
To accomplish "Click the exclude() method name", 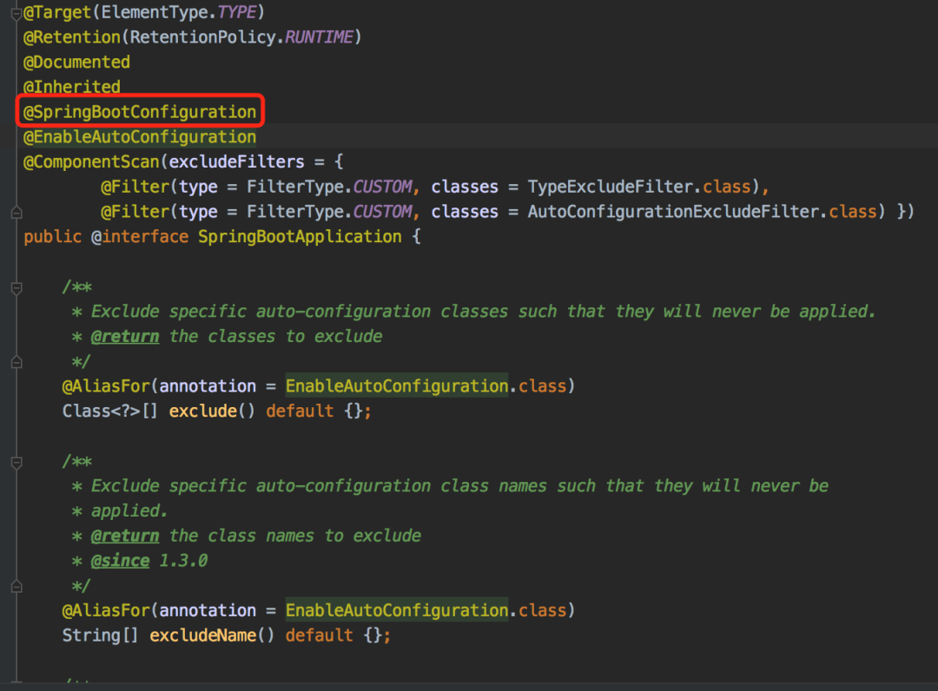I will coord(202,411).
